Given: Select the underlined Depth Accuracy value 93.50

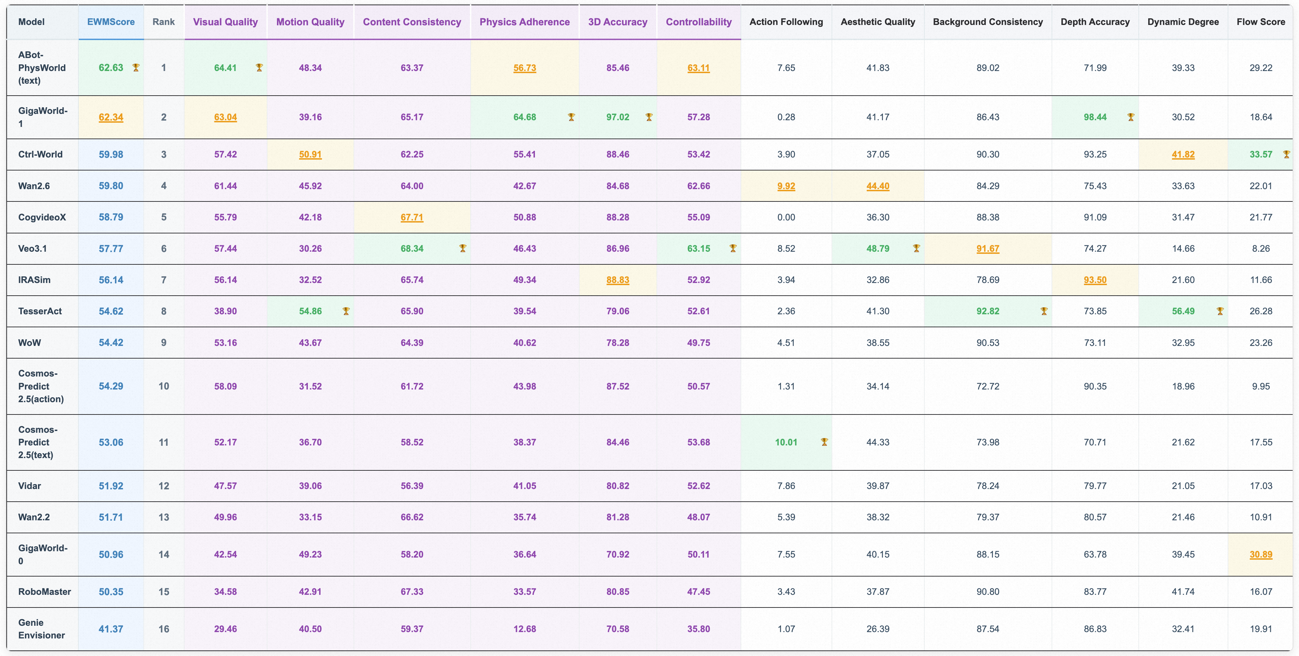Looking at the screenshot, I should coord(1095,280).
